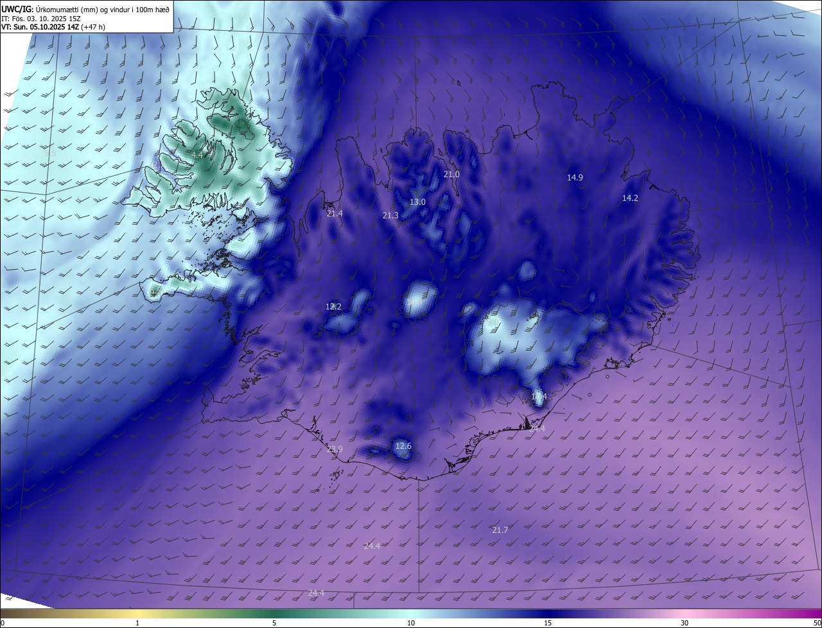This screenshot has height=628, width=822.
Task: Click the 30 tick on the color scale
Action: point(685,623)
